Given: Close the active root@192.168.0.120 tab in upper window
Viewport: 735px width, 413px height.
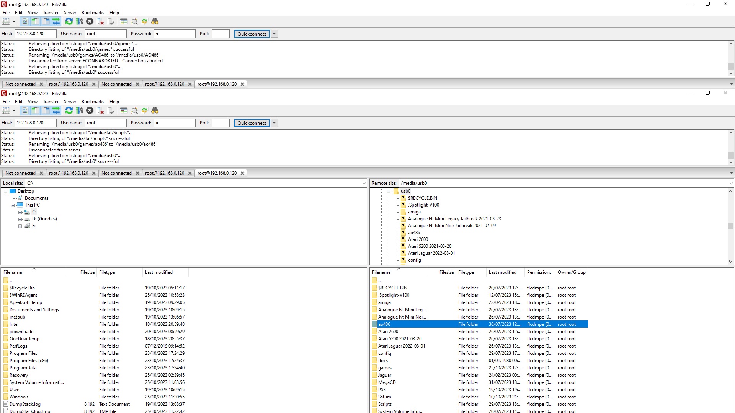Looking at the screenshot, I should coord(242,84).
